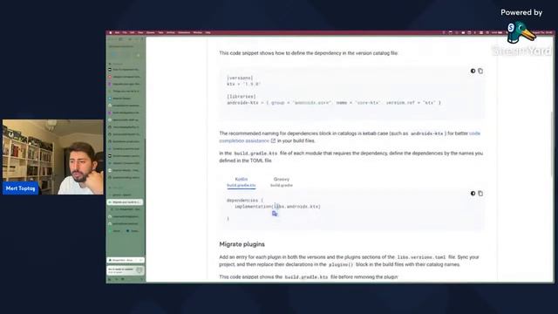Select the Kotlin build.gradle.kts tab
558x314 pixels.
(x=242, y=182)
